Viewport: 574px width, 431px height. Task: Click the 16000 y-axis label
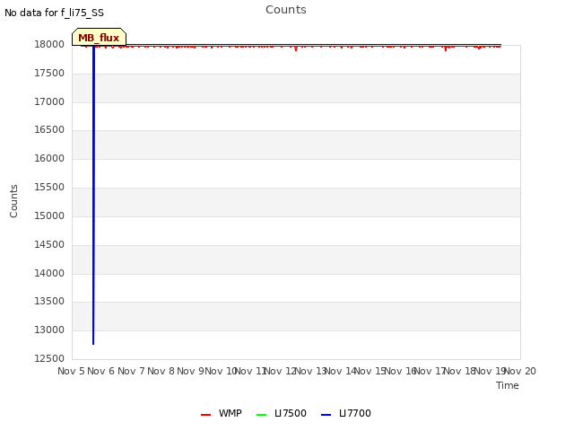[49, 158]
